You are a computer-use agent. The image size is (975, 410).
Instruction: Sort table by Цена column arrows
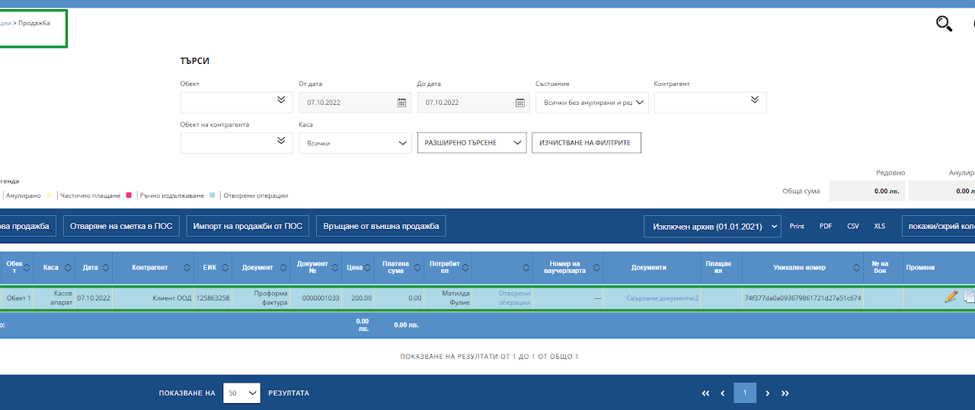(369, 268)
